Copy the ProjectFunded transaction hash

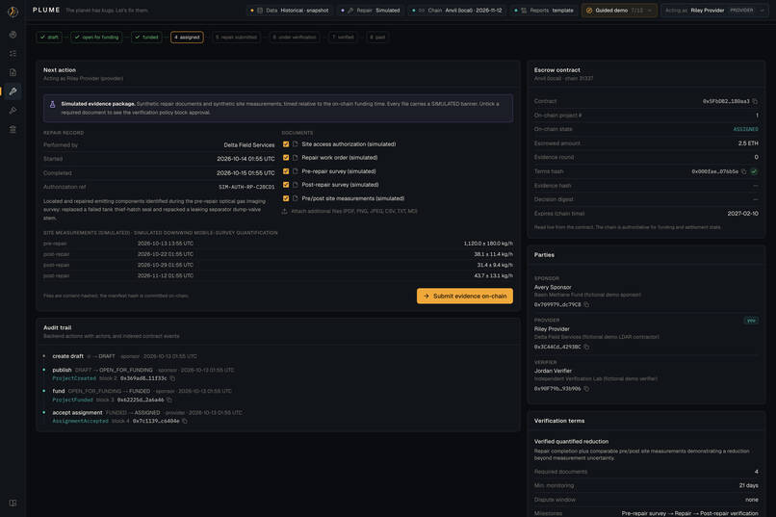(169, 400)
